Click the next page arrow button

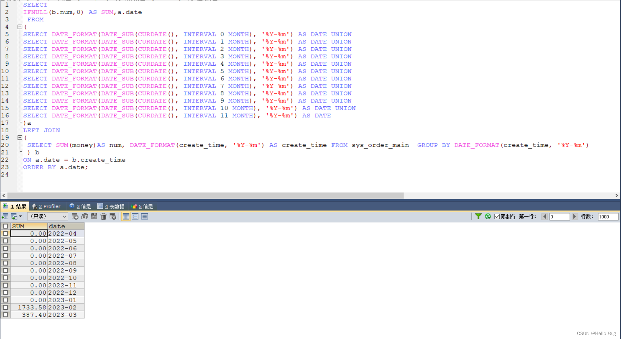[575, 217]
